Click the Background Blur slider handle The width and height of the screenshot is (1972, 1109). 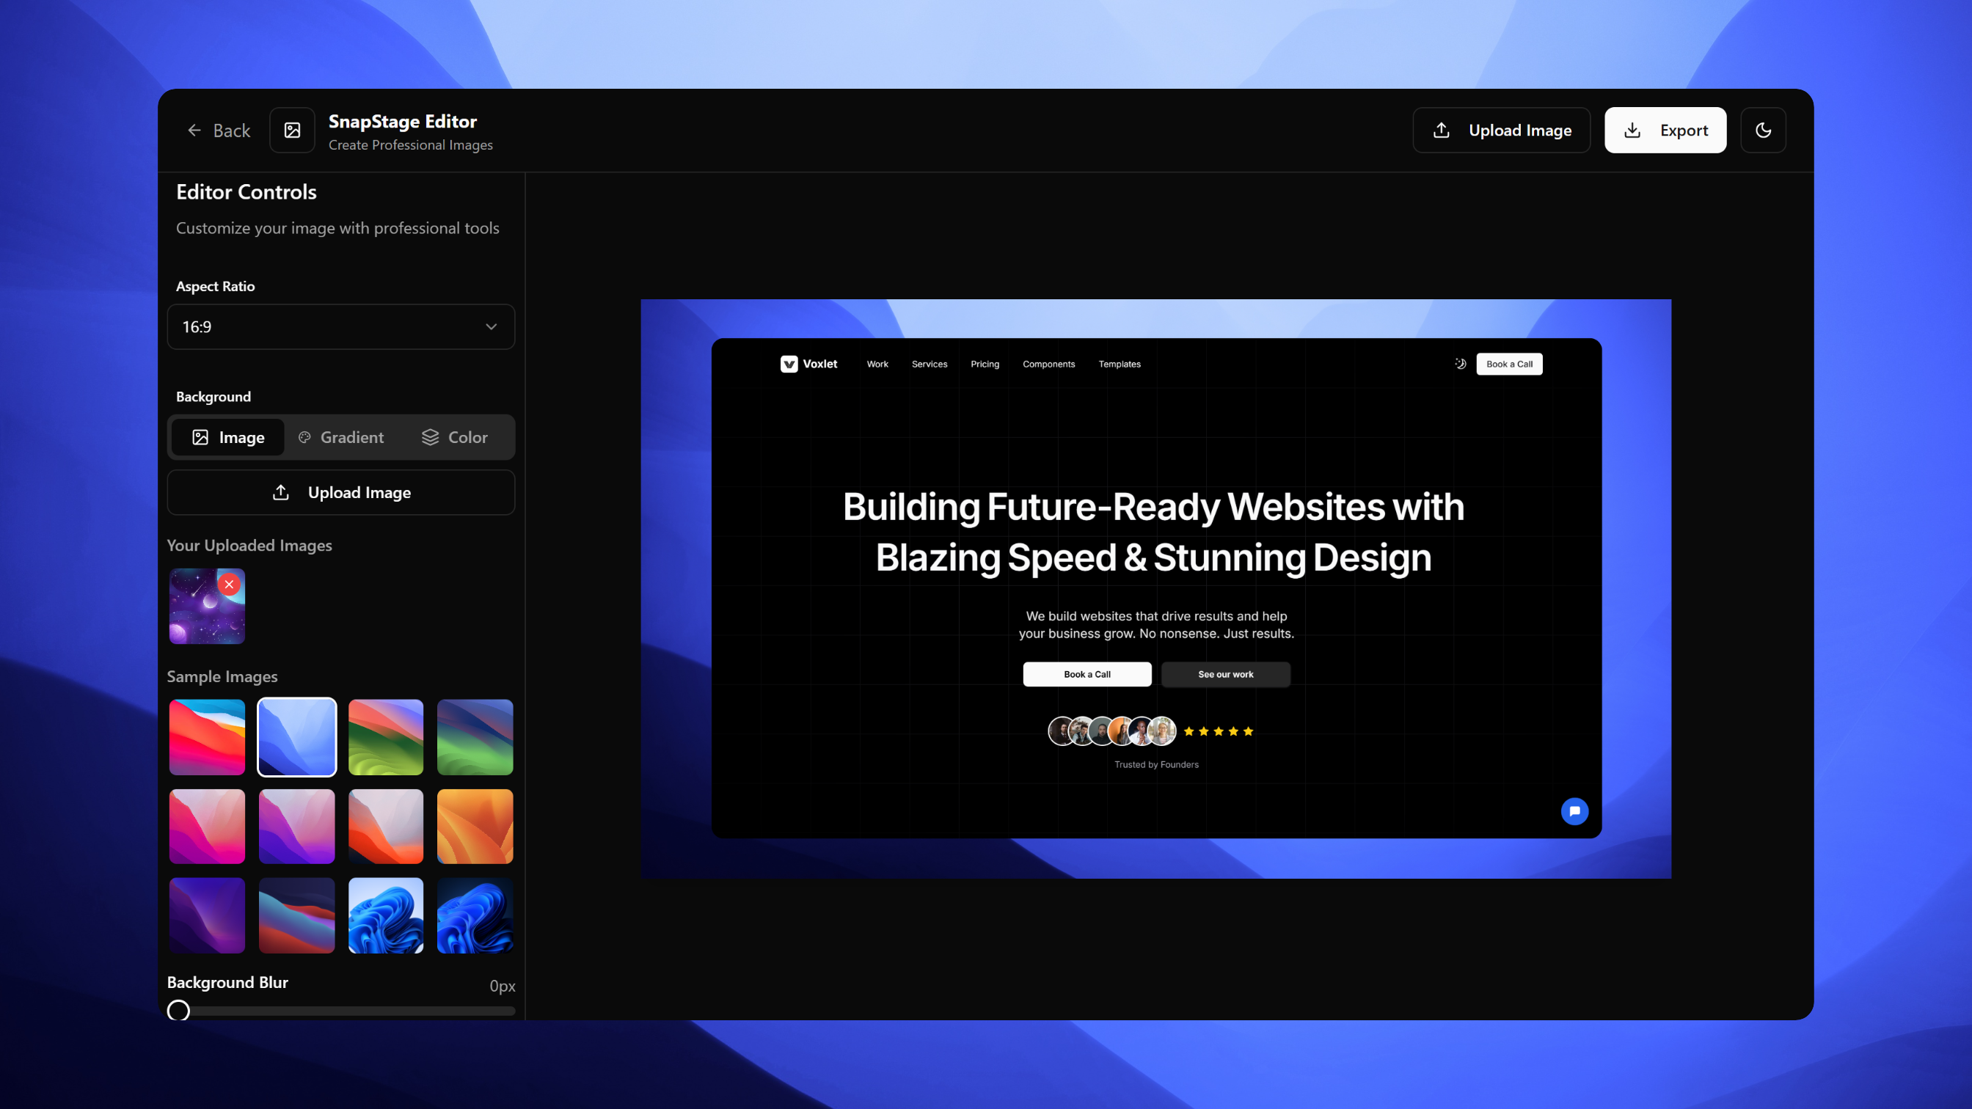(x=178, y=1010)
